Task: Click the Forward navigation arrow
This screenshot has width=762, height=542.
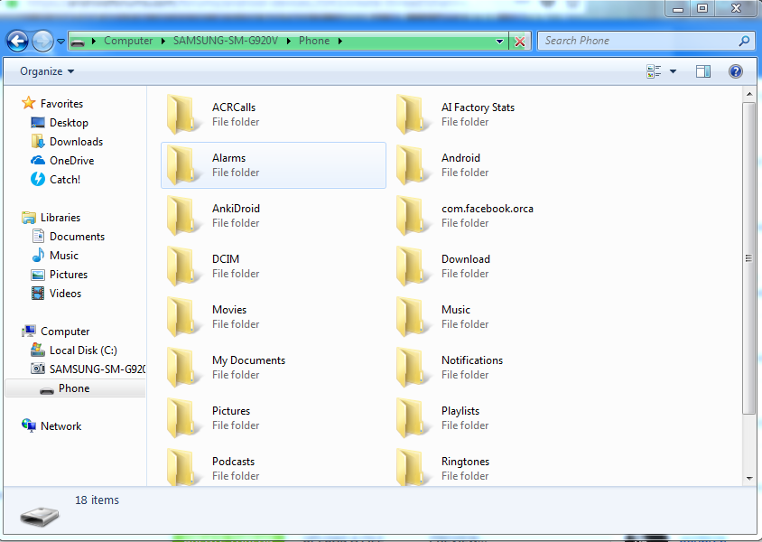Action: pos(42,41)
